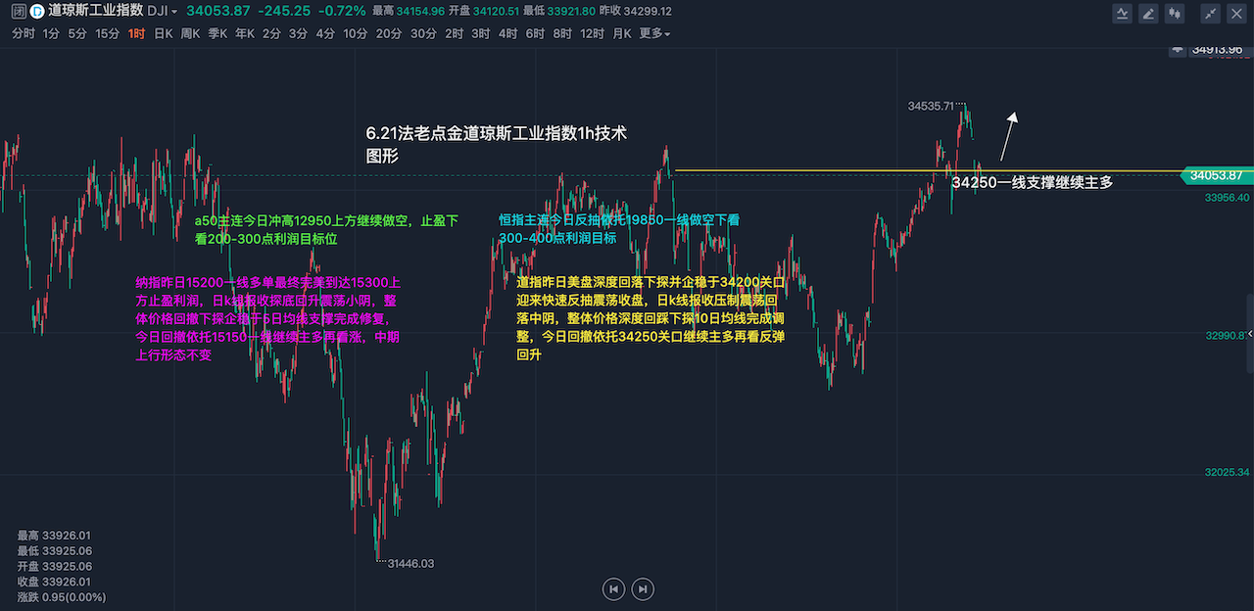Click the active 1时 timeframe
This screenshot has height=611, width=1254.
[136, 33]
